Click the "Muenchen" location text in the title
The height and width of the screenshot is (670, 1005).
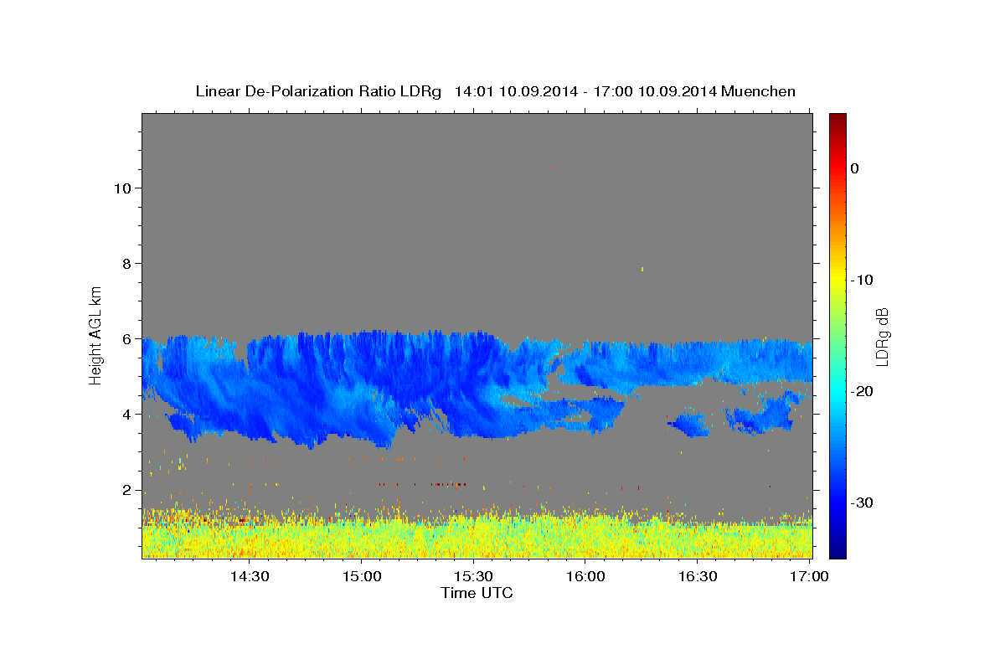[759, 91]
